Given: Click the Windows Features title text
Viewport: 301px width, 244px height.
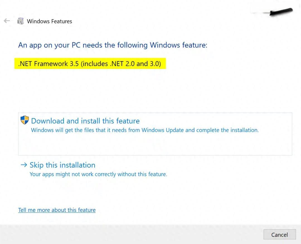Looking at the screenshot, I should (50, 21).
